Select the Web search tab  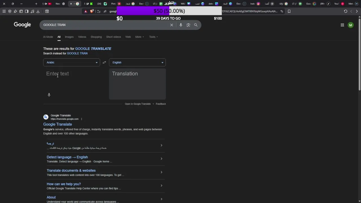point(128,37)
